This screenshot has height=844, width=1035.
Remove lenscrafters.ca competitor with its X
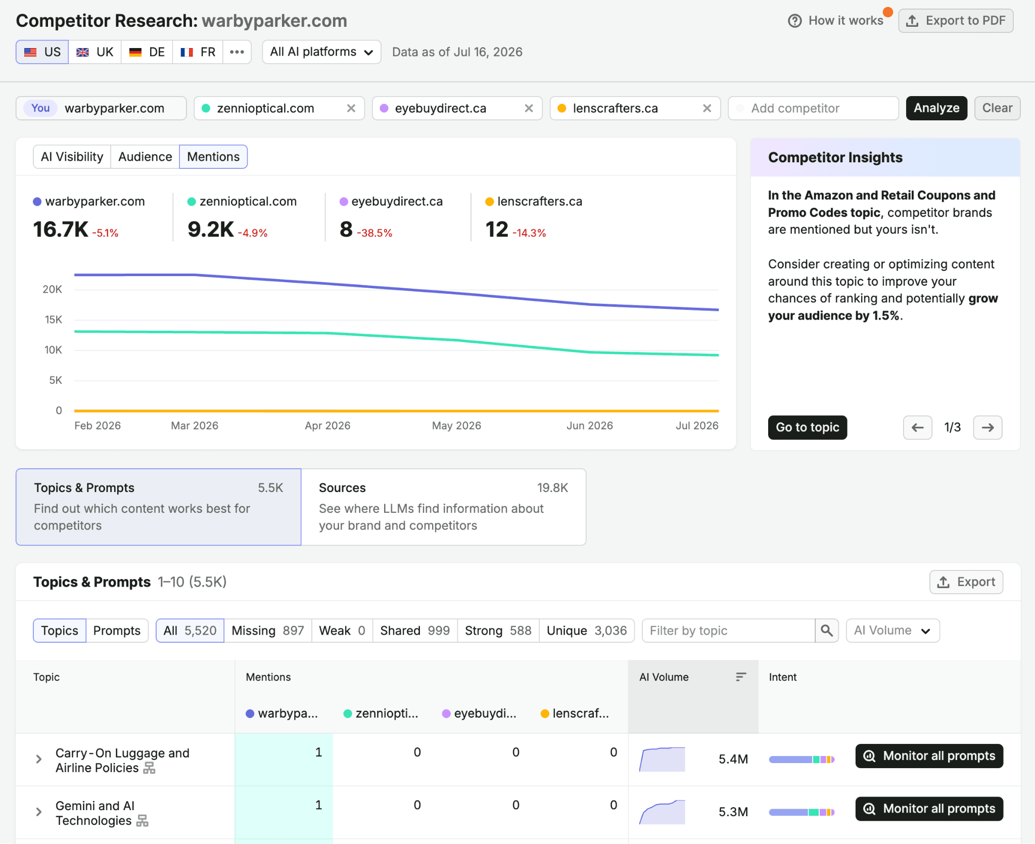click(x=707, y=108)
